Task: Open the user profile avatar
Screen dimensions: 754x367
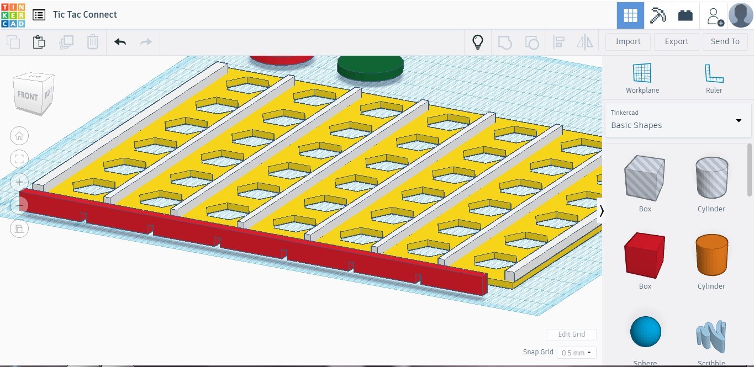Action: (x=741, y=15)
